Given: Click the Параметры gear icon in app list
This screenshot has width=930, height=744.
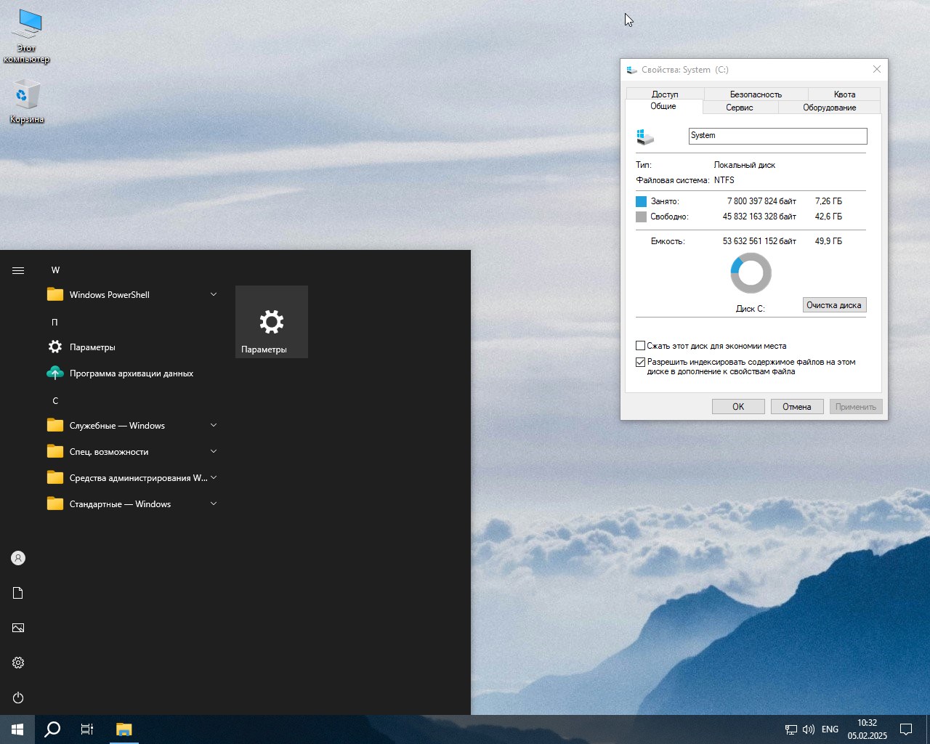Looking at the screenshot, I should click(55, 347).
